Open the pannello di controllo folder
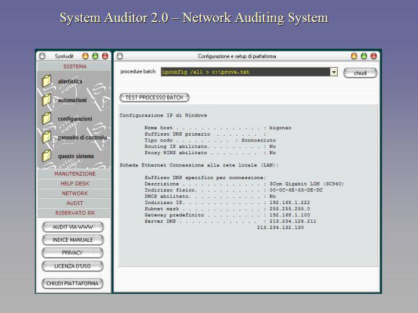418x313 pixels. (x=47, y=137)
